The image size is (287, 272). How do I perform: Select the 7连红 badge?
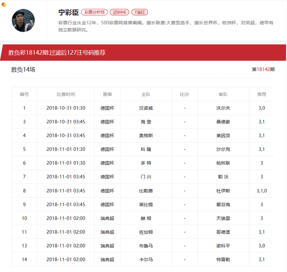(140, 12)
